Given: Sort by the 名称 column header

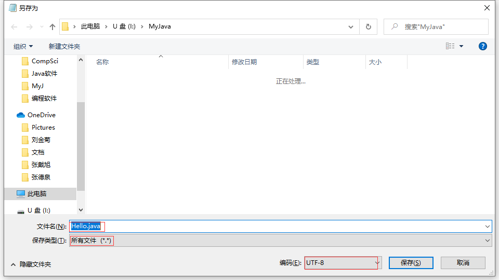Looking at the screenshot, I should [102, 62].
